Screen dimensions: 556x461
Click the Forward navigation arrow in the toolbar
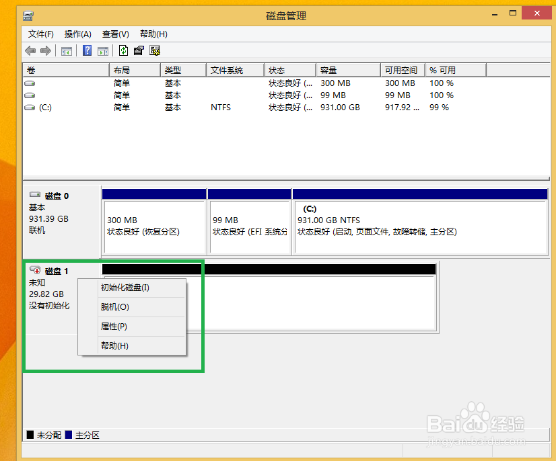(44, 50)
